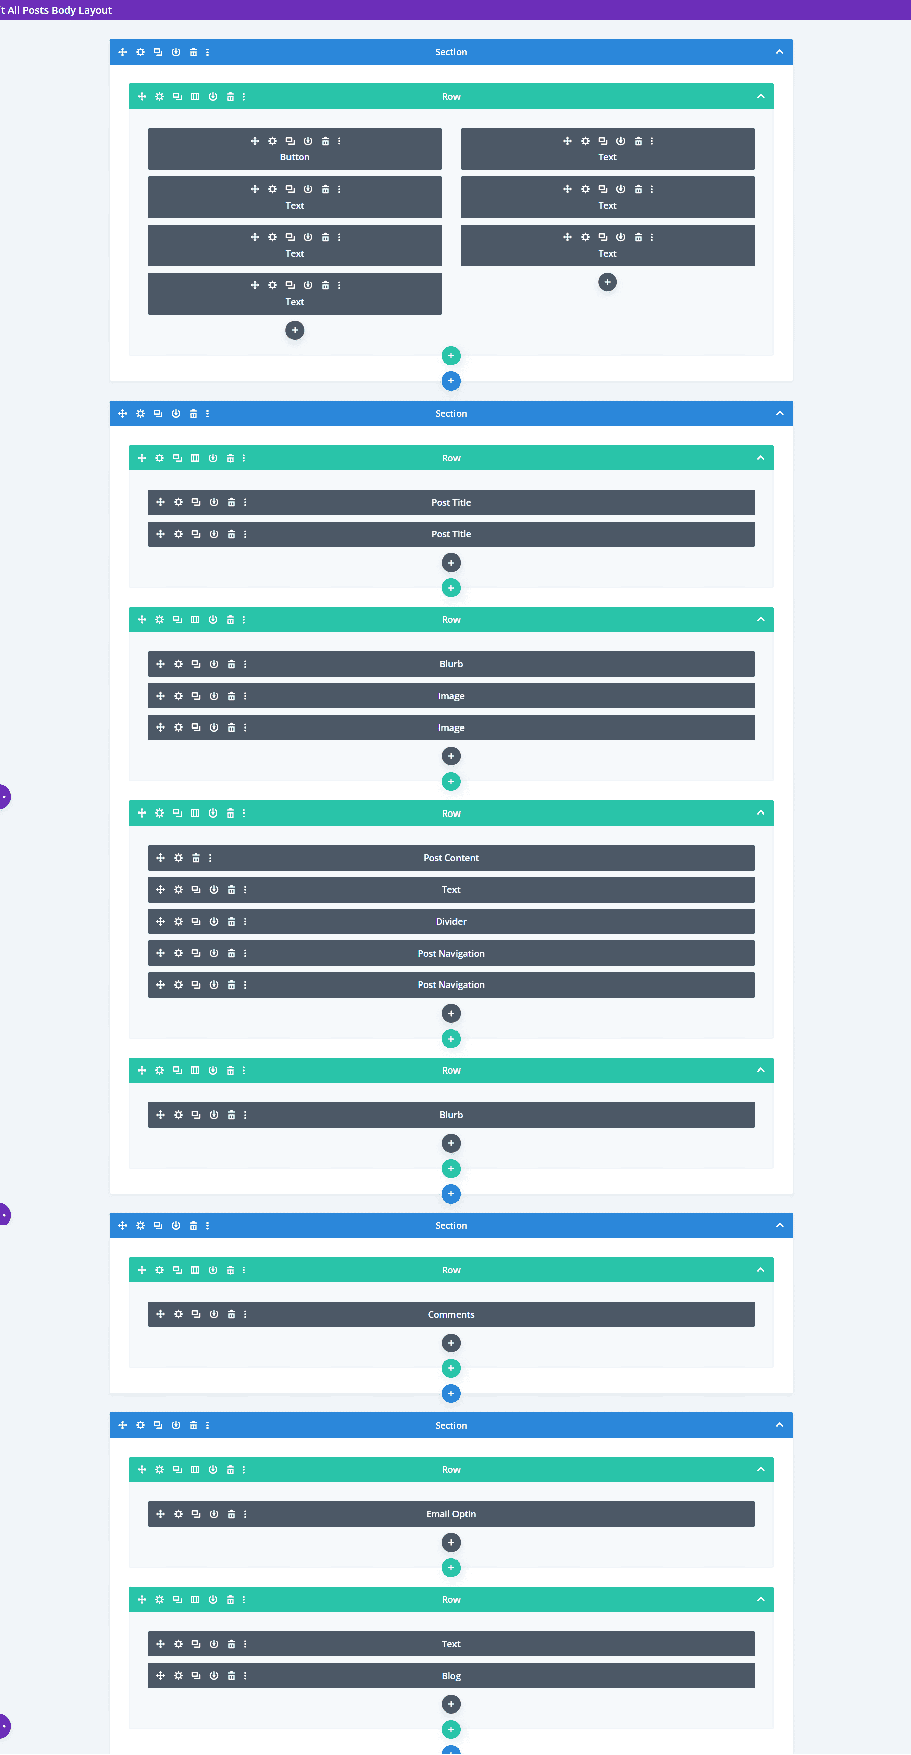This screenshot has width=911, height=1755.
Task: Open Post Content module settings gear
Action: click(179, 858)
